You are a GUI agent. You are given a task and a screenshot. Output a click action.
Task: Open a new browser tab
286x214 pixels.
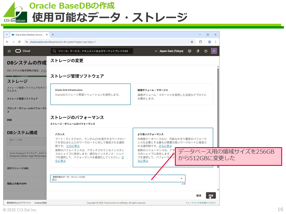[x=53, y=34]
